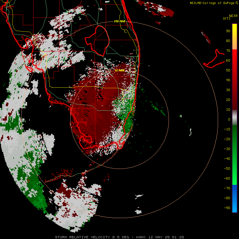Pick the -80 scale label

pos(227,198)
